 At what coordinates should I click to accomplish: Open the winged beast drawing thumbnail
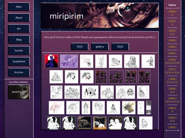point(90,92)
